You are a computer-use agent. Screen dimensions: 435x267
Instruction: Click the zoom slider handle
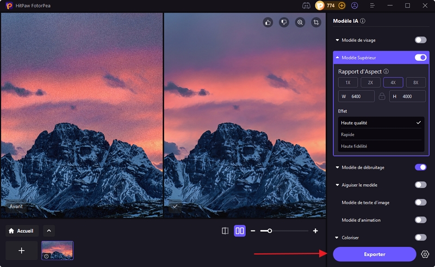(x=269, y=231)
